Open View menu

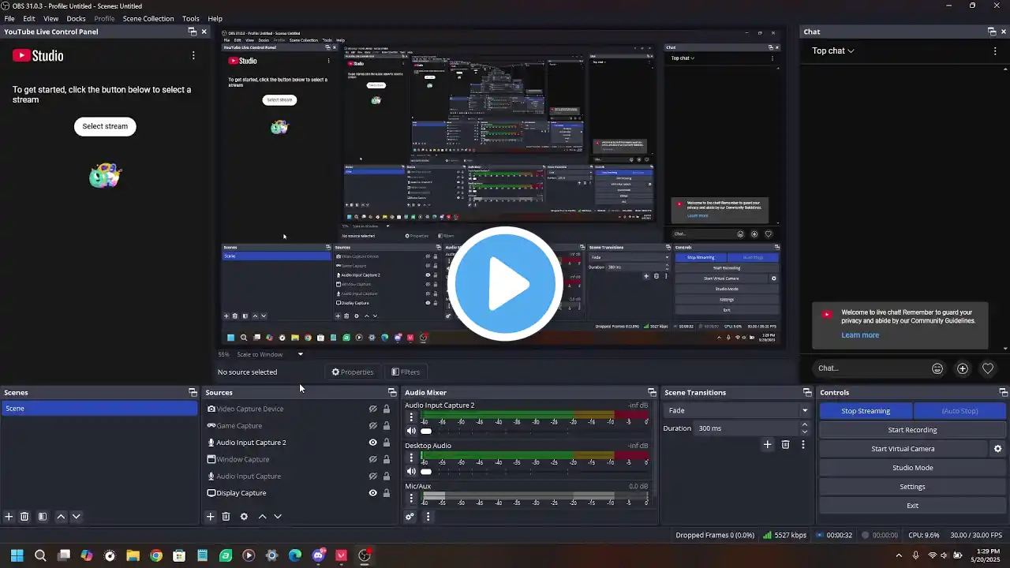pyautogui.click(x=50, y=18)
